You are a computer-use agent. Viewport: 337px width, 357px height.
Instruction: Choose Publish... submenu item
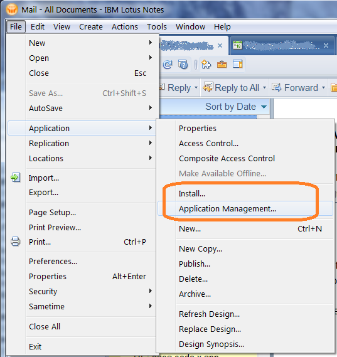pos(245,264)
